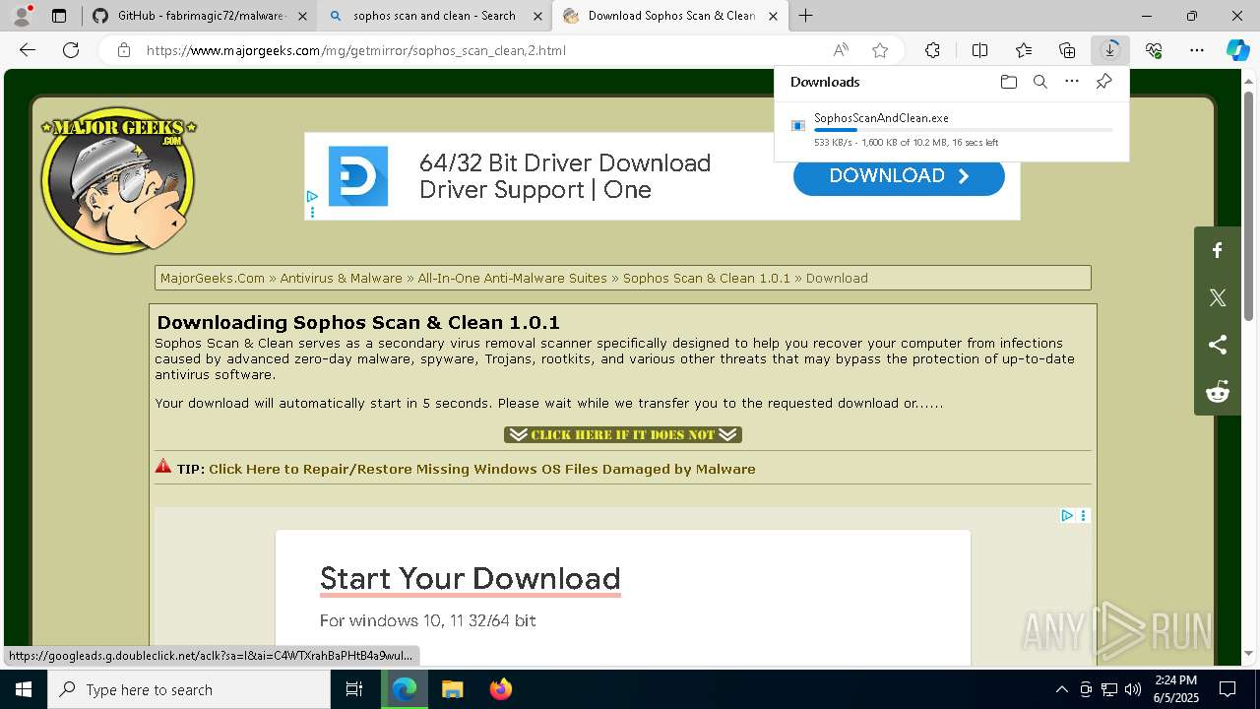Close the GitHub tab
1260x709 pixels.
(302, 16)
